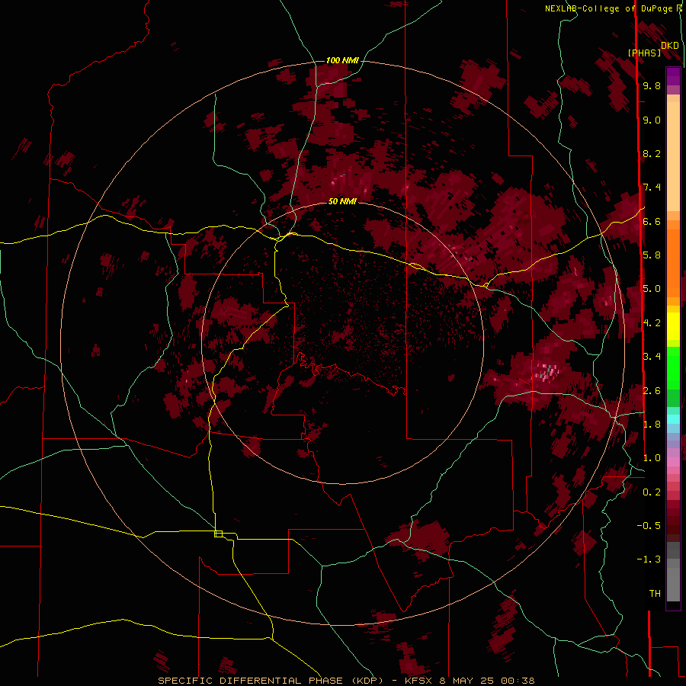Screen dimensions: 686x686
Task: Click the [PHAS] units label above color bar
Action: [644, 53]
